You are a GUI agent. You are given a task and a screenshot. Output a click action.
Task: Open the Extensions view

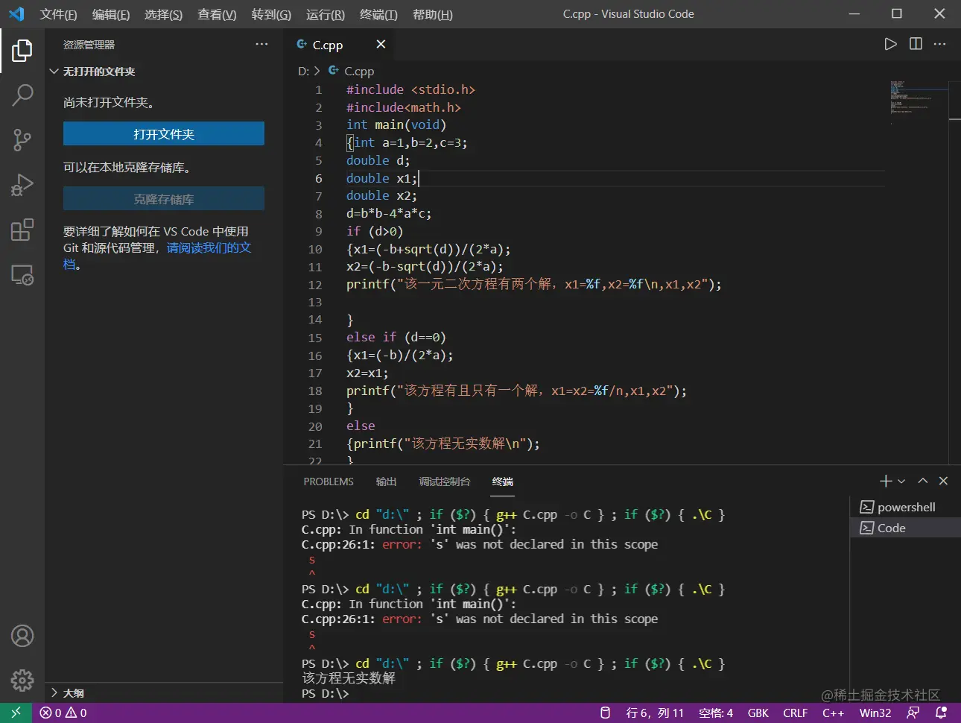(22, 230)
